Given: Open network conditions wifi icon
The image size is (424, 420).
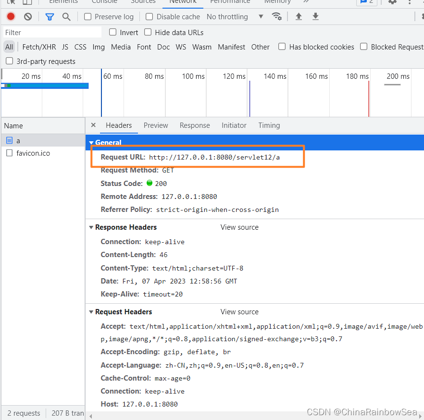Looking at the screenshot, I should [276, 16].
